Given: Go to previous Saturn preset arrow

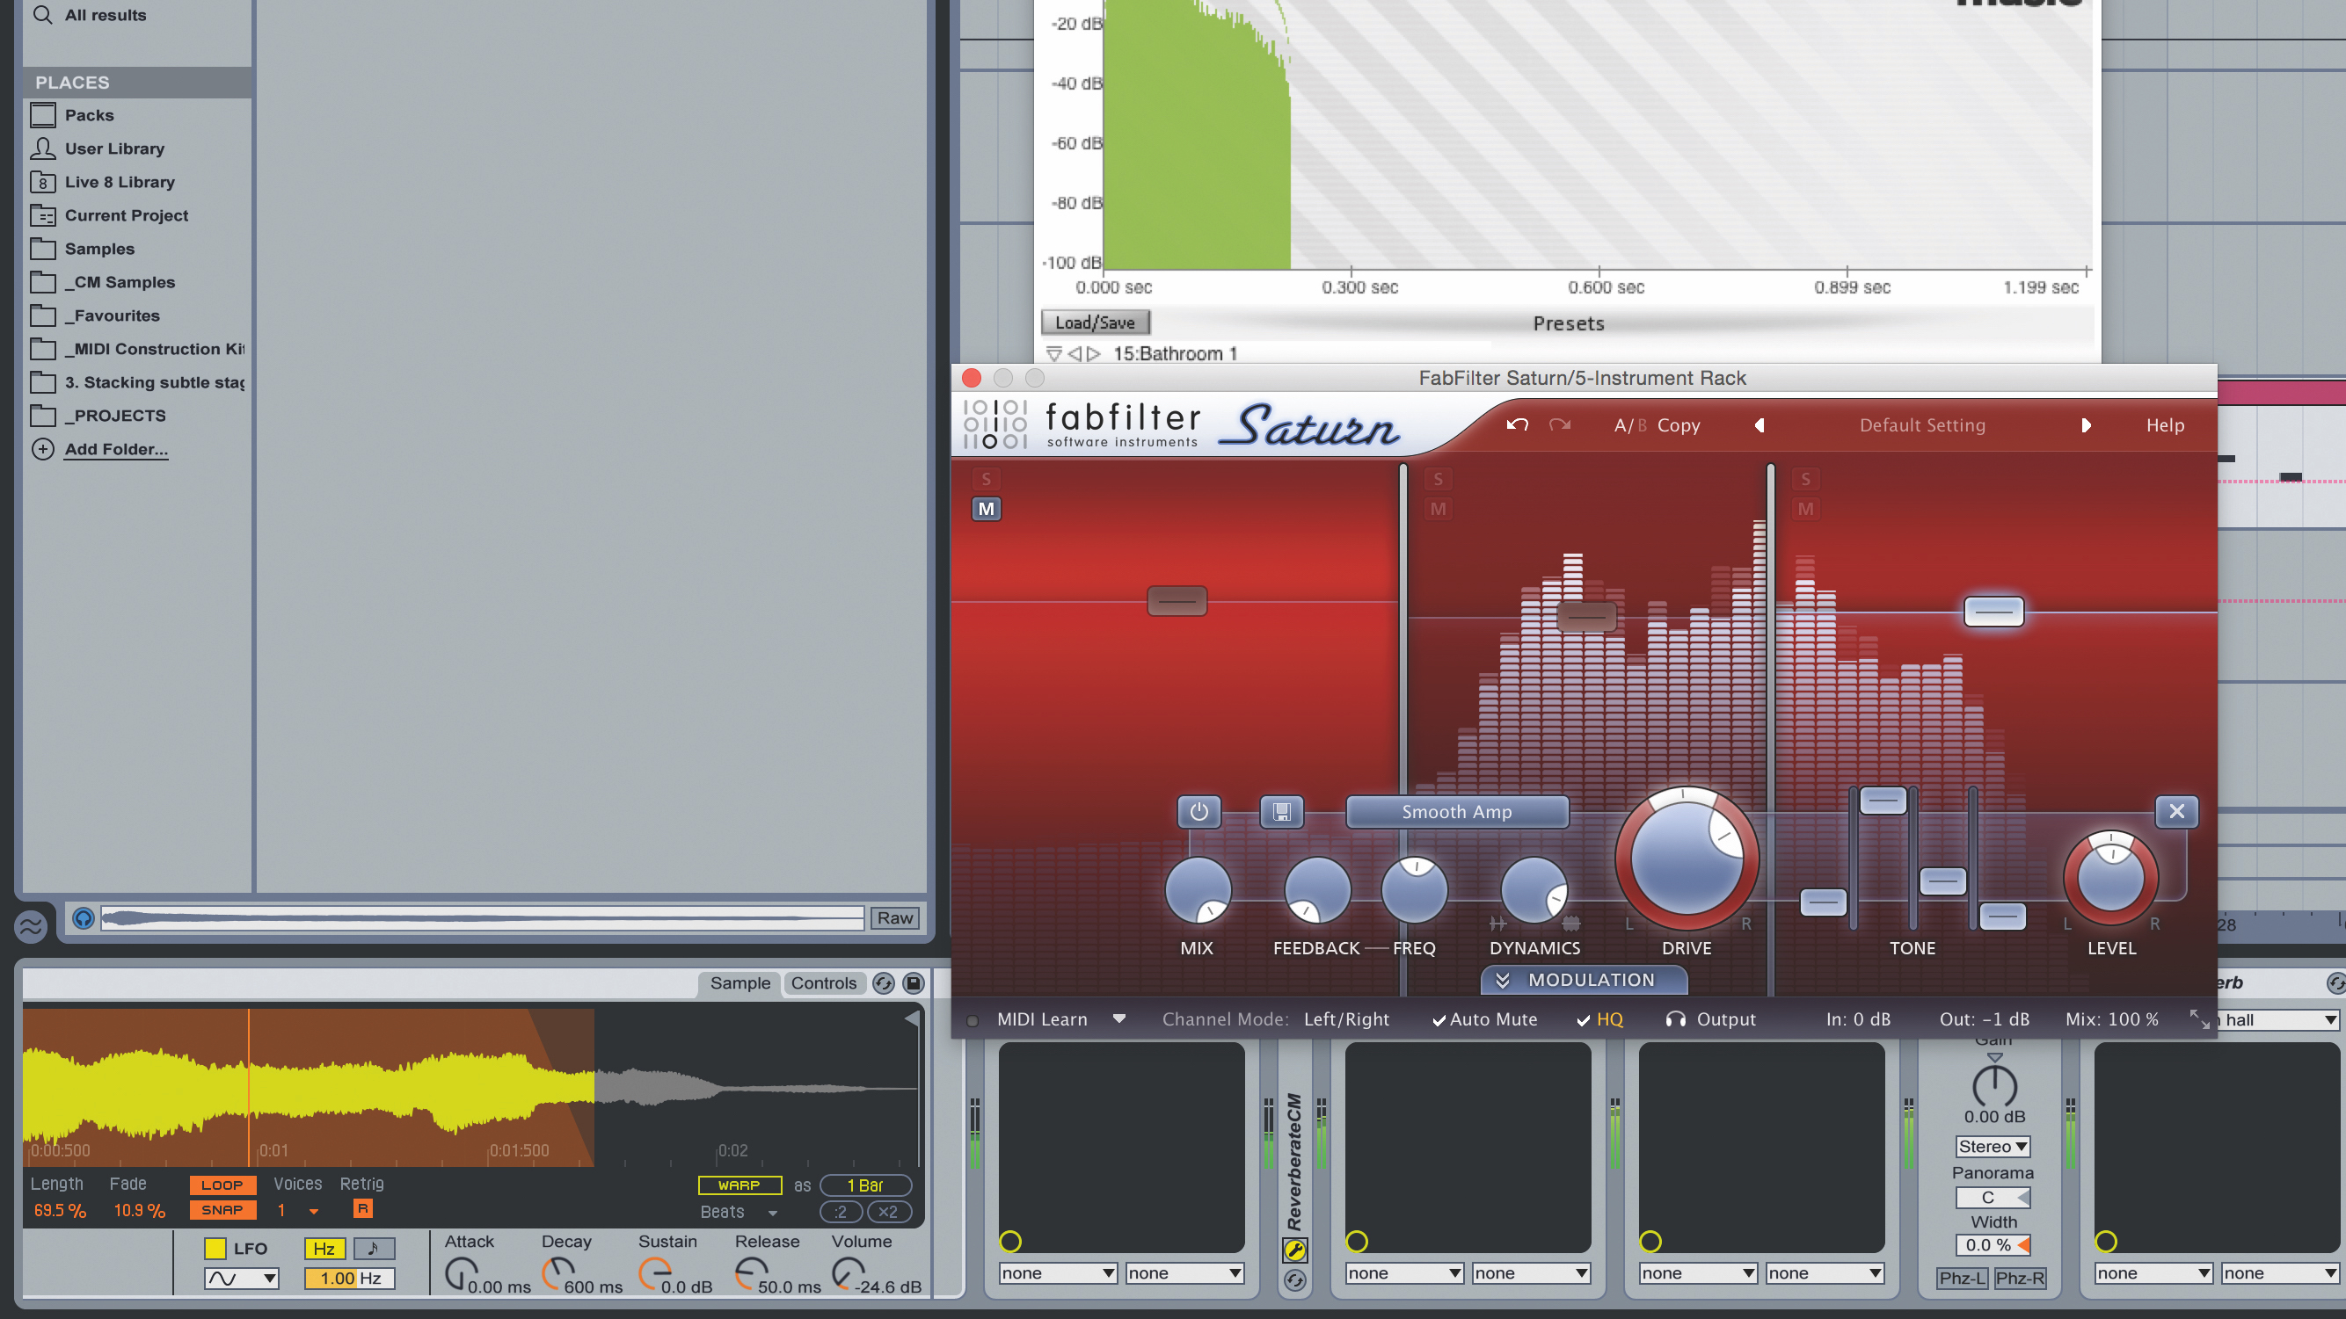Looking at the screenshot, I should [x=1759, y=425].
